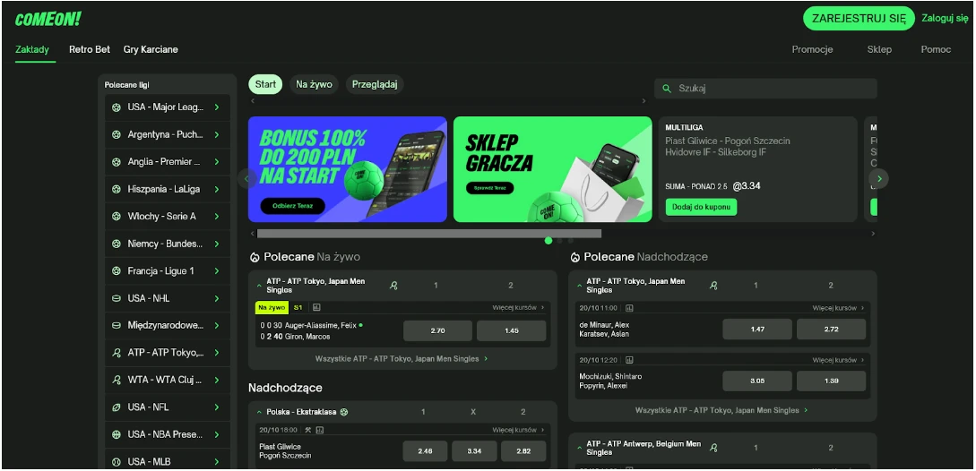Select odds 2.82 for Pogoń Szczecin

point(523,451)
